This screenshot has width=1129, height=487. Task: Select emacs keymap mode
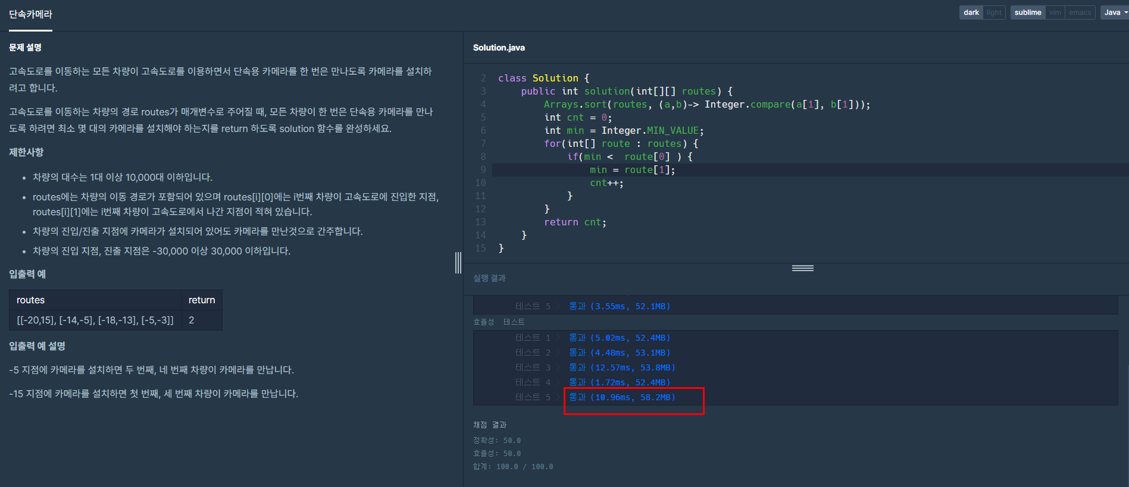click(1080, 12)
